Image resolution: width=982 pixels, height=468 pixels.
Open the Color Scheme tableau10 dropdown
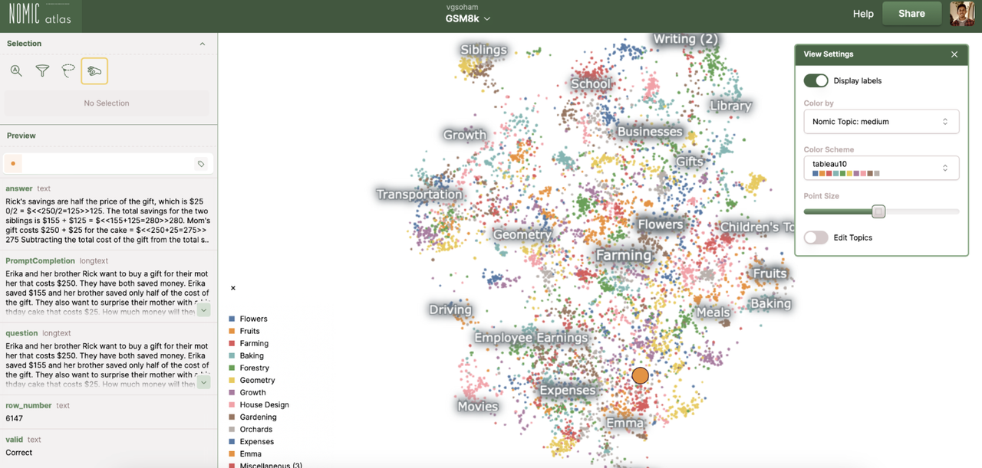[x=881, y=168]
